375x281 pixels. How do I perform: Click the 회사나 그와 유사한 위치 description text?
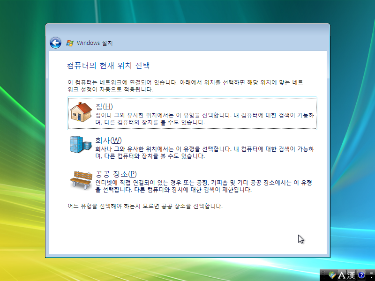click(x=205, y=153)
